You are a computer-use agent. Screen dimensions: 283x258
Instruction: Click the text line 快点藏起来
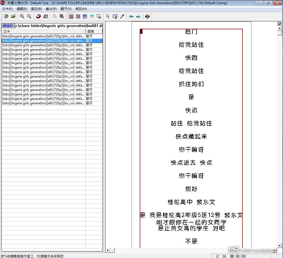point(191,136)
